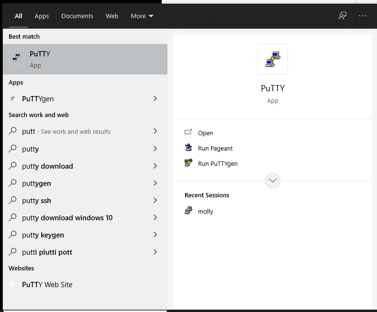Click Run Pageant action text
The height and width of the screenshot is (312, 377).
click(x=215, y=148)
